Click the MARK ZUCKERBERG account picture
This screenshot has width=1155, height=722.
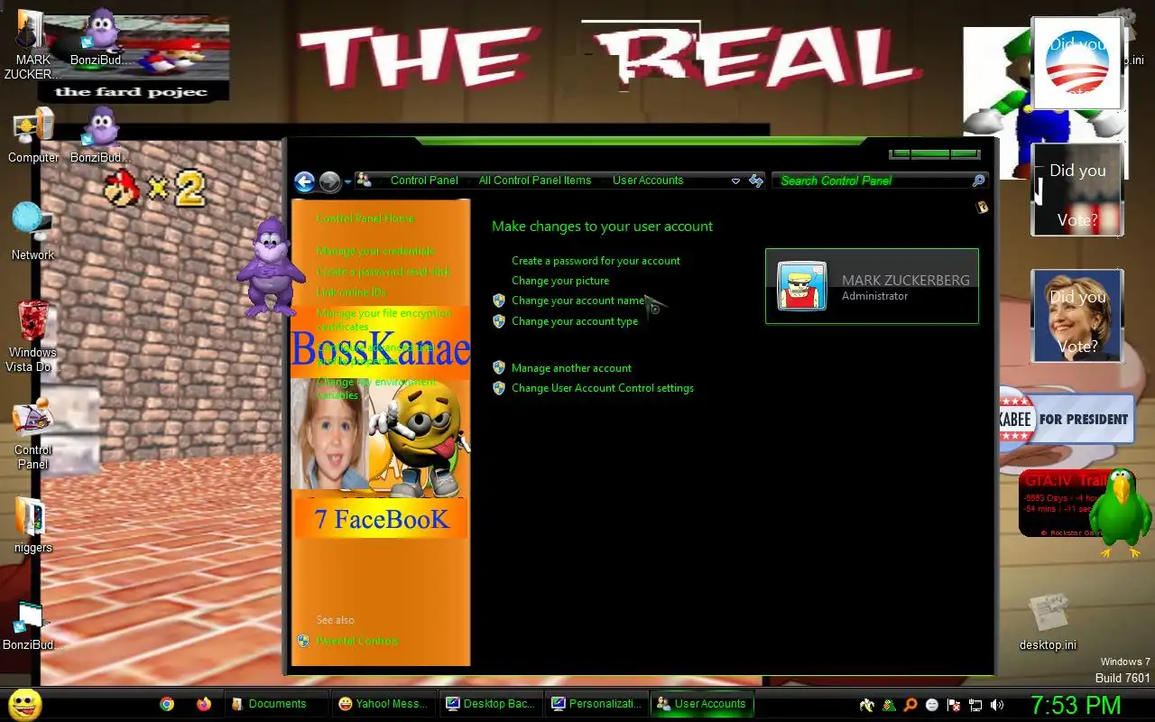click(x=802, y=286)
